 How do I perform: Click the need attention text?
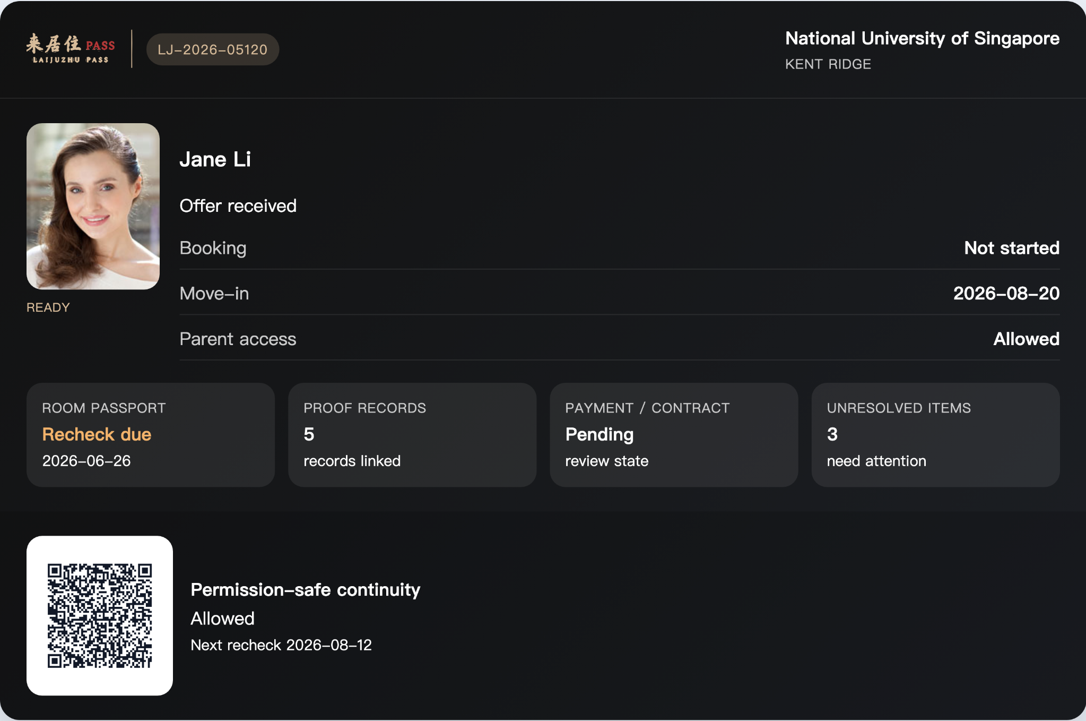[876, 461]
